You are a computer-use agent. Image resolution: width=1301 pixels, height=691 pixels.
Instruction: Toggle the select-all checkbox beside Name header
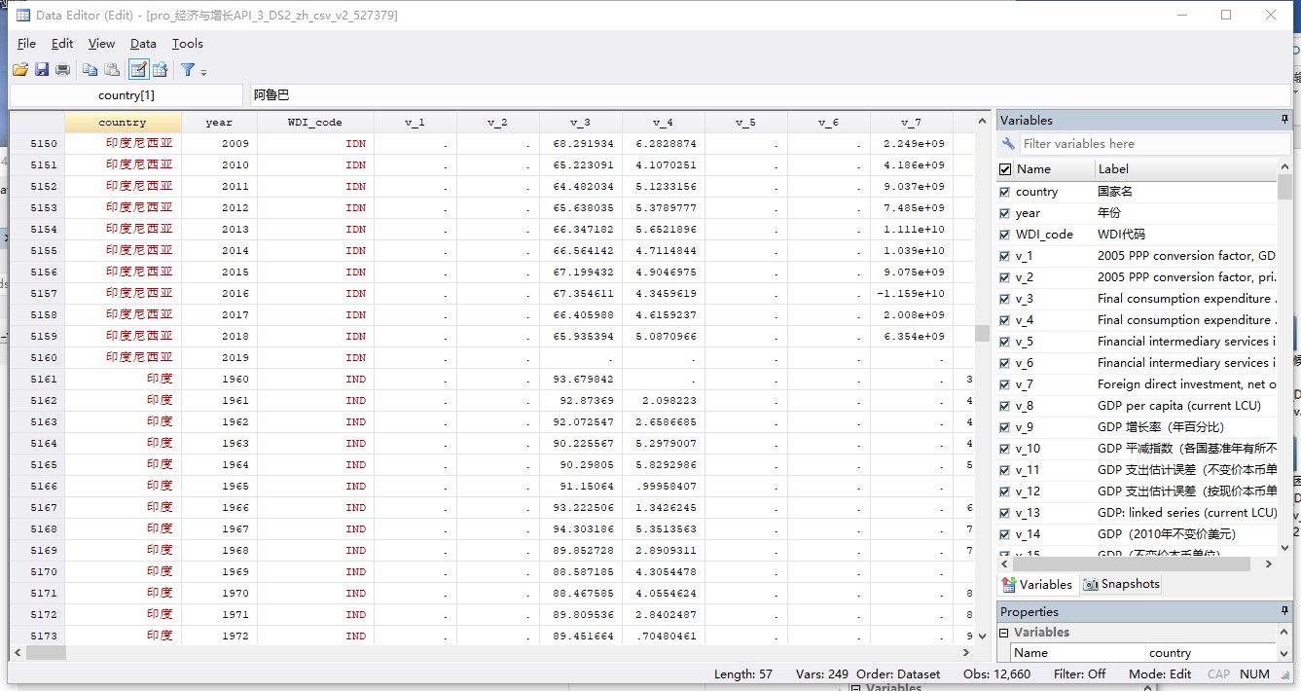click(x=1005, y=169)
